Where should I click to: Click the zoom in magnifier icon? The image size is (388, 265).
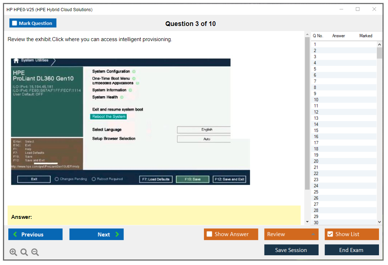(x=13, y=252)
